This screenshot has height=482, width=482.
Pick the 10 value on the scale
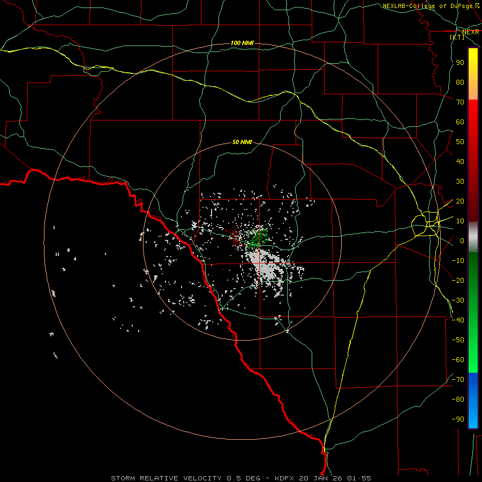pyautogui.click(x=460, y=221)
